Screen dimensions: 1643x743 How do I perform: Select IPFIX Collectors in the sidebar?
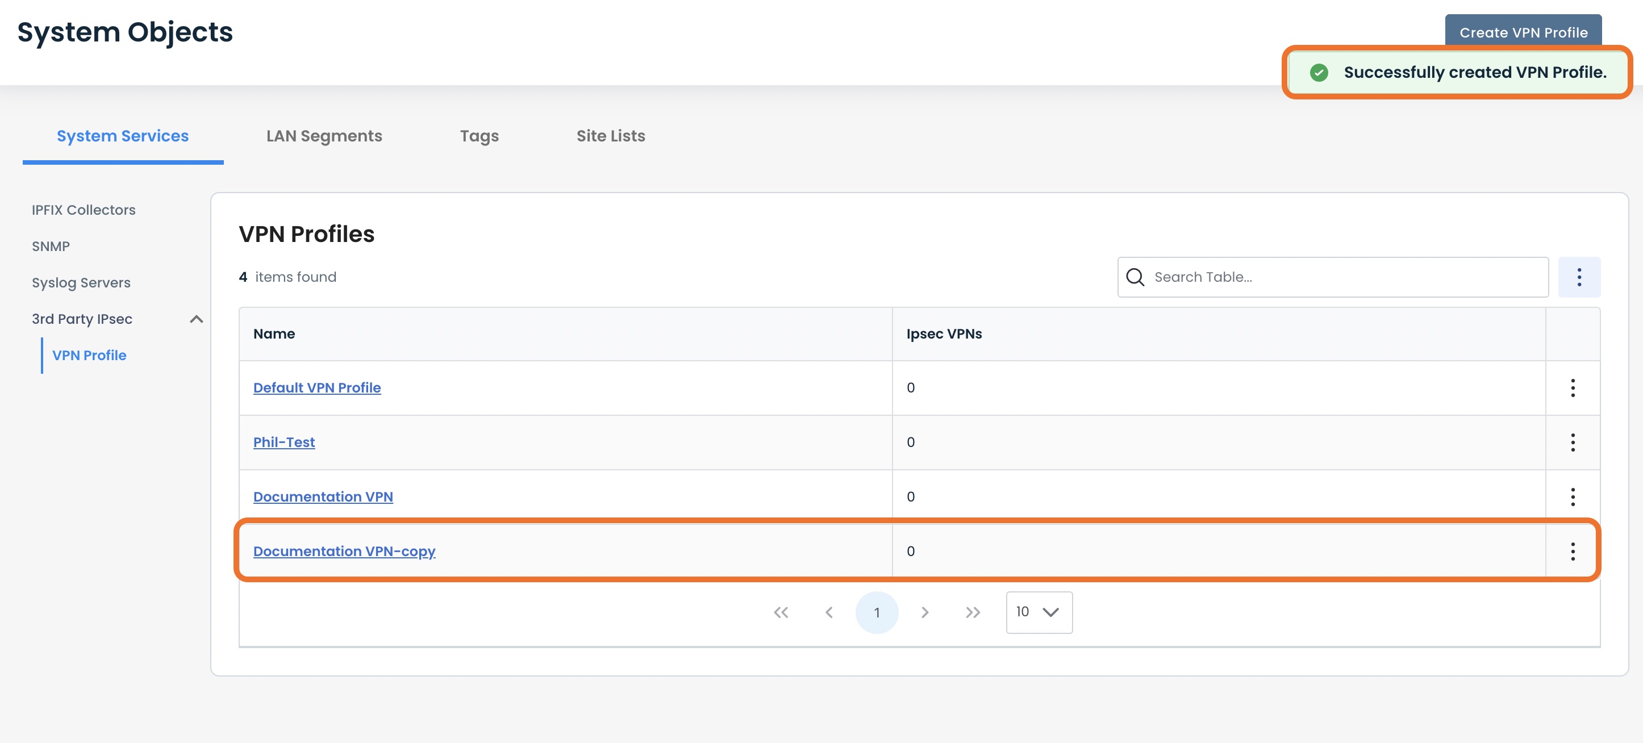coord(84,210)
